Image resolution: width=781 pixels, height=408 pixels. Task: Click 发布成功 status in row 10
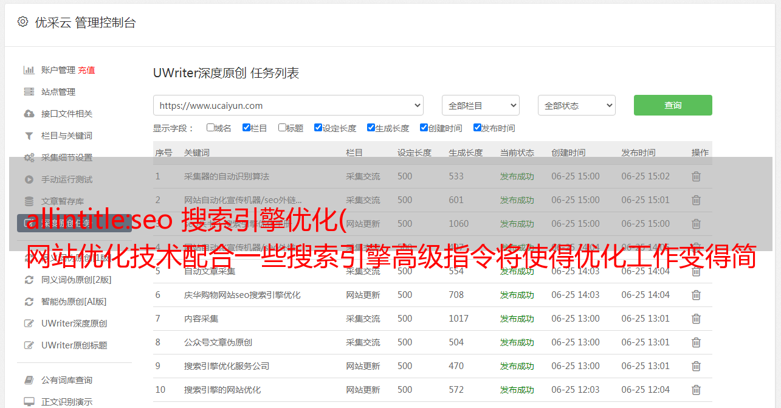[x=517, y=390]
